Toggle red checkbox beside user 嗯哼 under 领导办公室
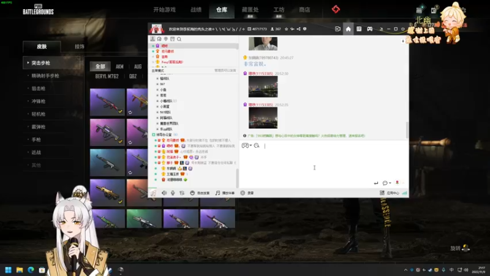The image size is (490, 276). (159, 146)
